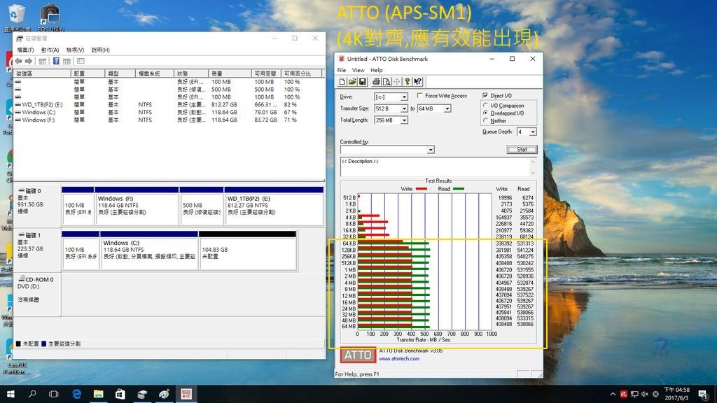Open the Total Length dropdown
The height and width of the screenshot is (403, 717).
tap(404, 120)
